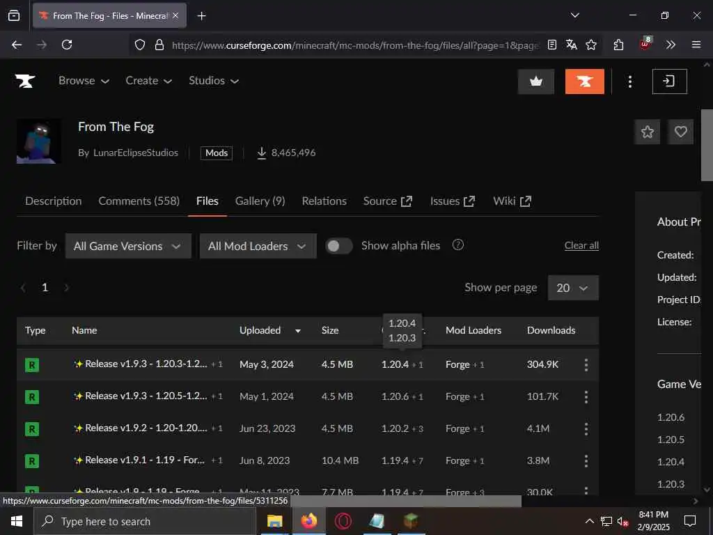Favorite the project with heart icon
Viewport: 713px width, 535px height.
coord(680,132)
